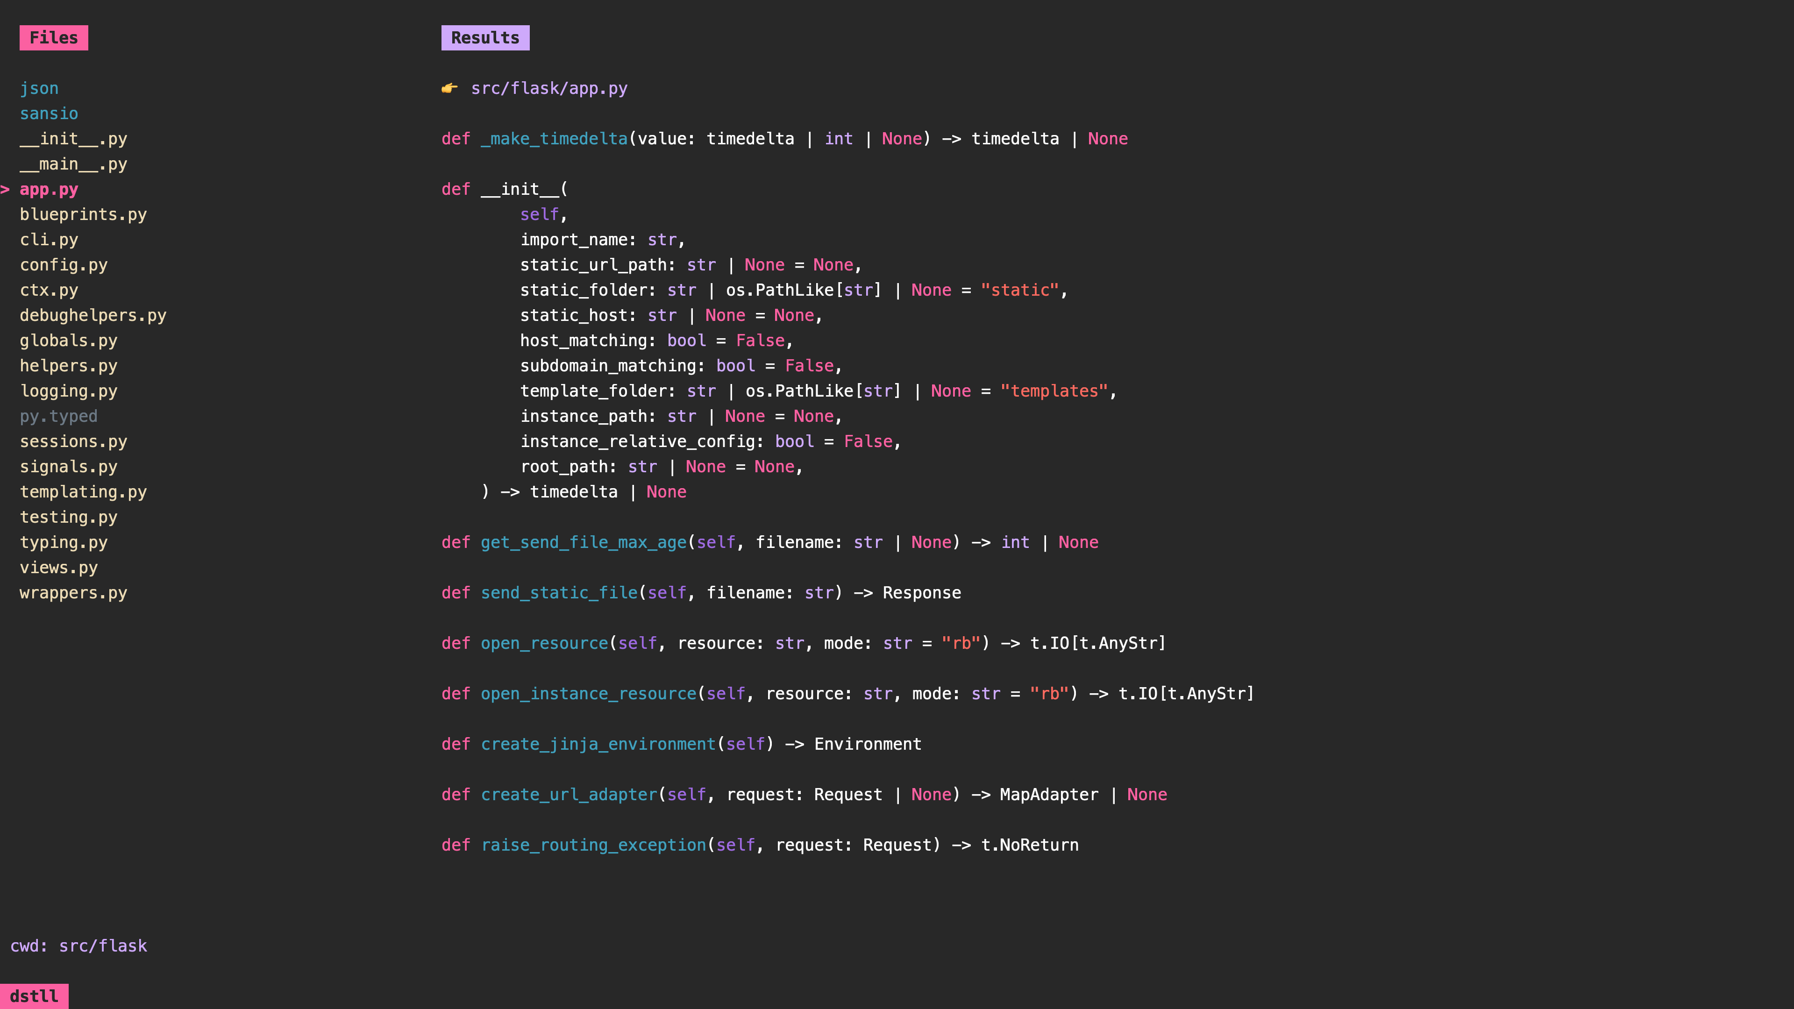The image size is (1794, 1009).
Task: Click the raise_routing_exception function result
Action: point(760,844)
